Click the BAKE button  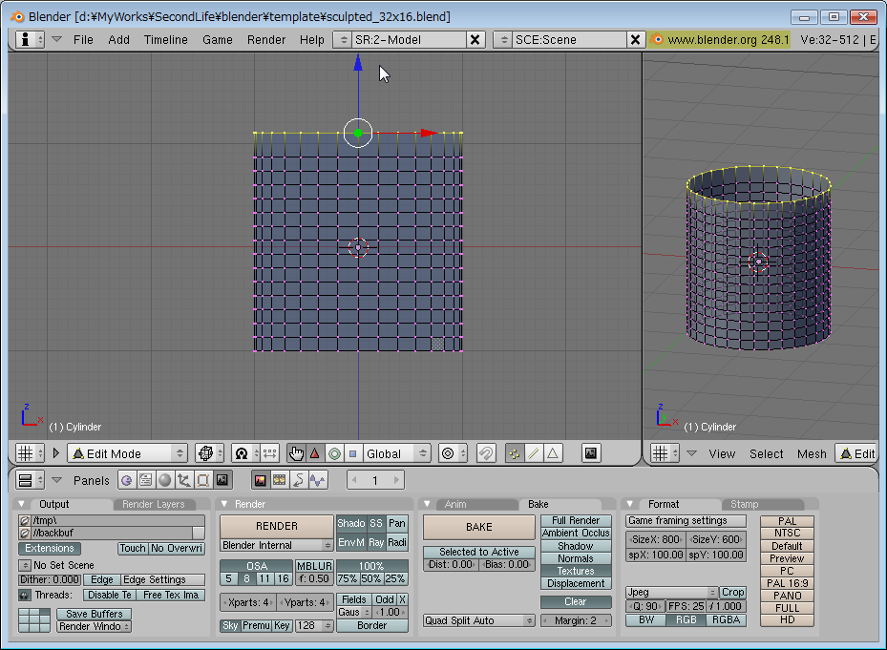(479, 527)
